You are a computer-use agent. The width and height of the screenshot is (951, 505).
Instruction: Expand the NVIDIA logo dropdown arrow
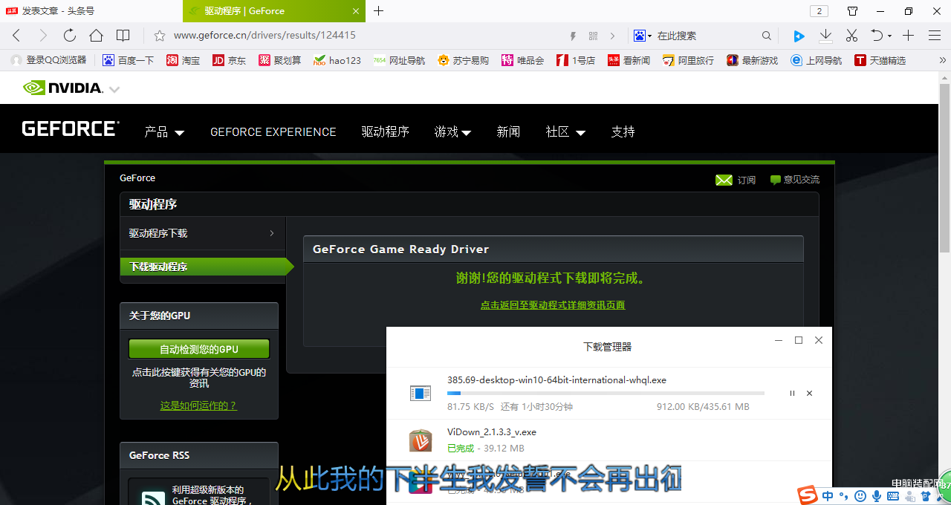(x=114, y=89)
